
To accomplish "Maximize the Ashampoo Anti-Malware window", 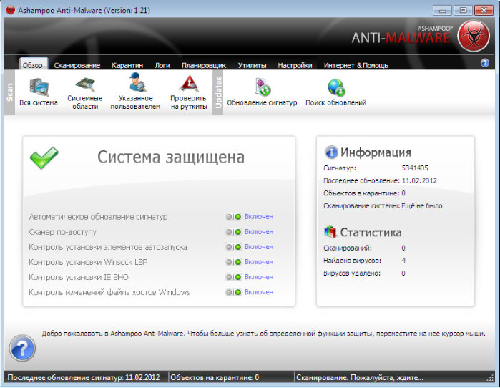I will pos(463,10).
